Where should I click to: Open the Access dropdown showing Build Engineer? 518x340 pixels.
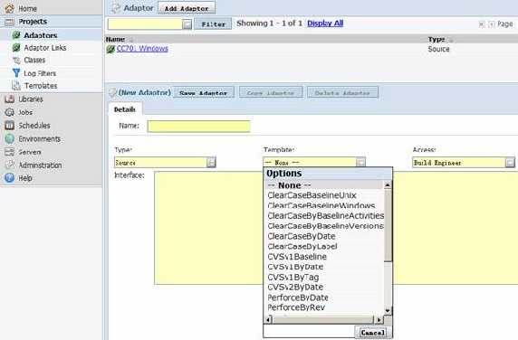[x=510, y=162]
